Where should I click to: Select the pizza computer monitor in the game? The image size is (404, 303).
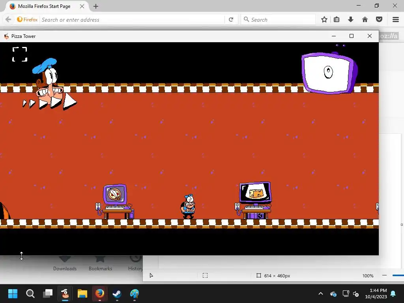tap(115, 195)
